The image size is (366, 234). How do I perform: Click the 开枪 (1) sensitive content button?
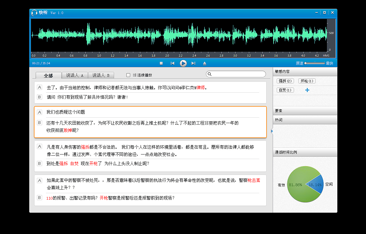(307, 81)
